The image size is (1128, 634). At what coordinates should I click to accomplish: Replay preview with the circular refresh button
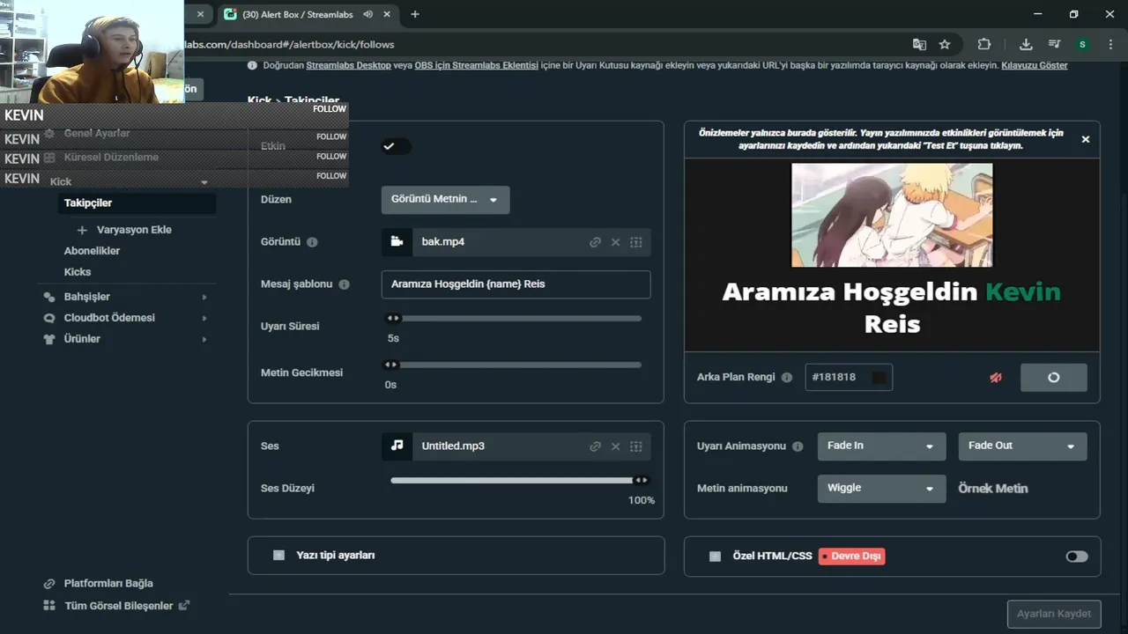click(1053, 377)
